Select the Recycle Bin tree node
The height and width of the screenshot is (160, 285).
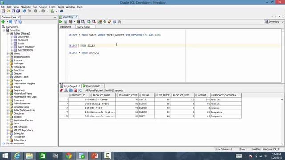[20, 137]
